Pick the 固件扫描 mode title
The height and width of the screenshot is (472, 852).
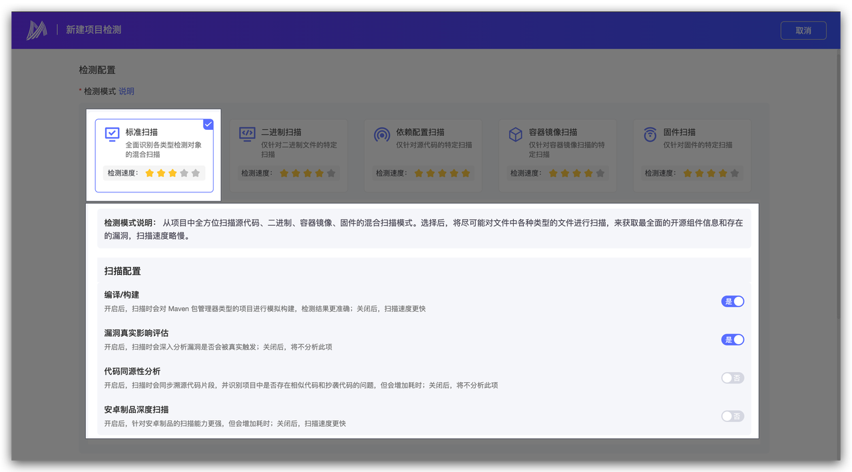[679, 132]
